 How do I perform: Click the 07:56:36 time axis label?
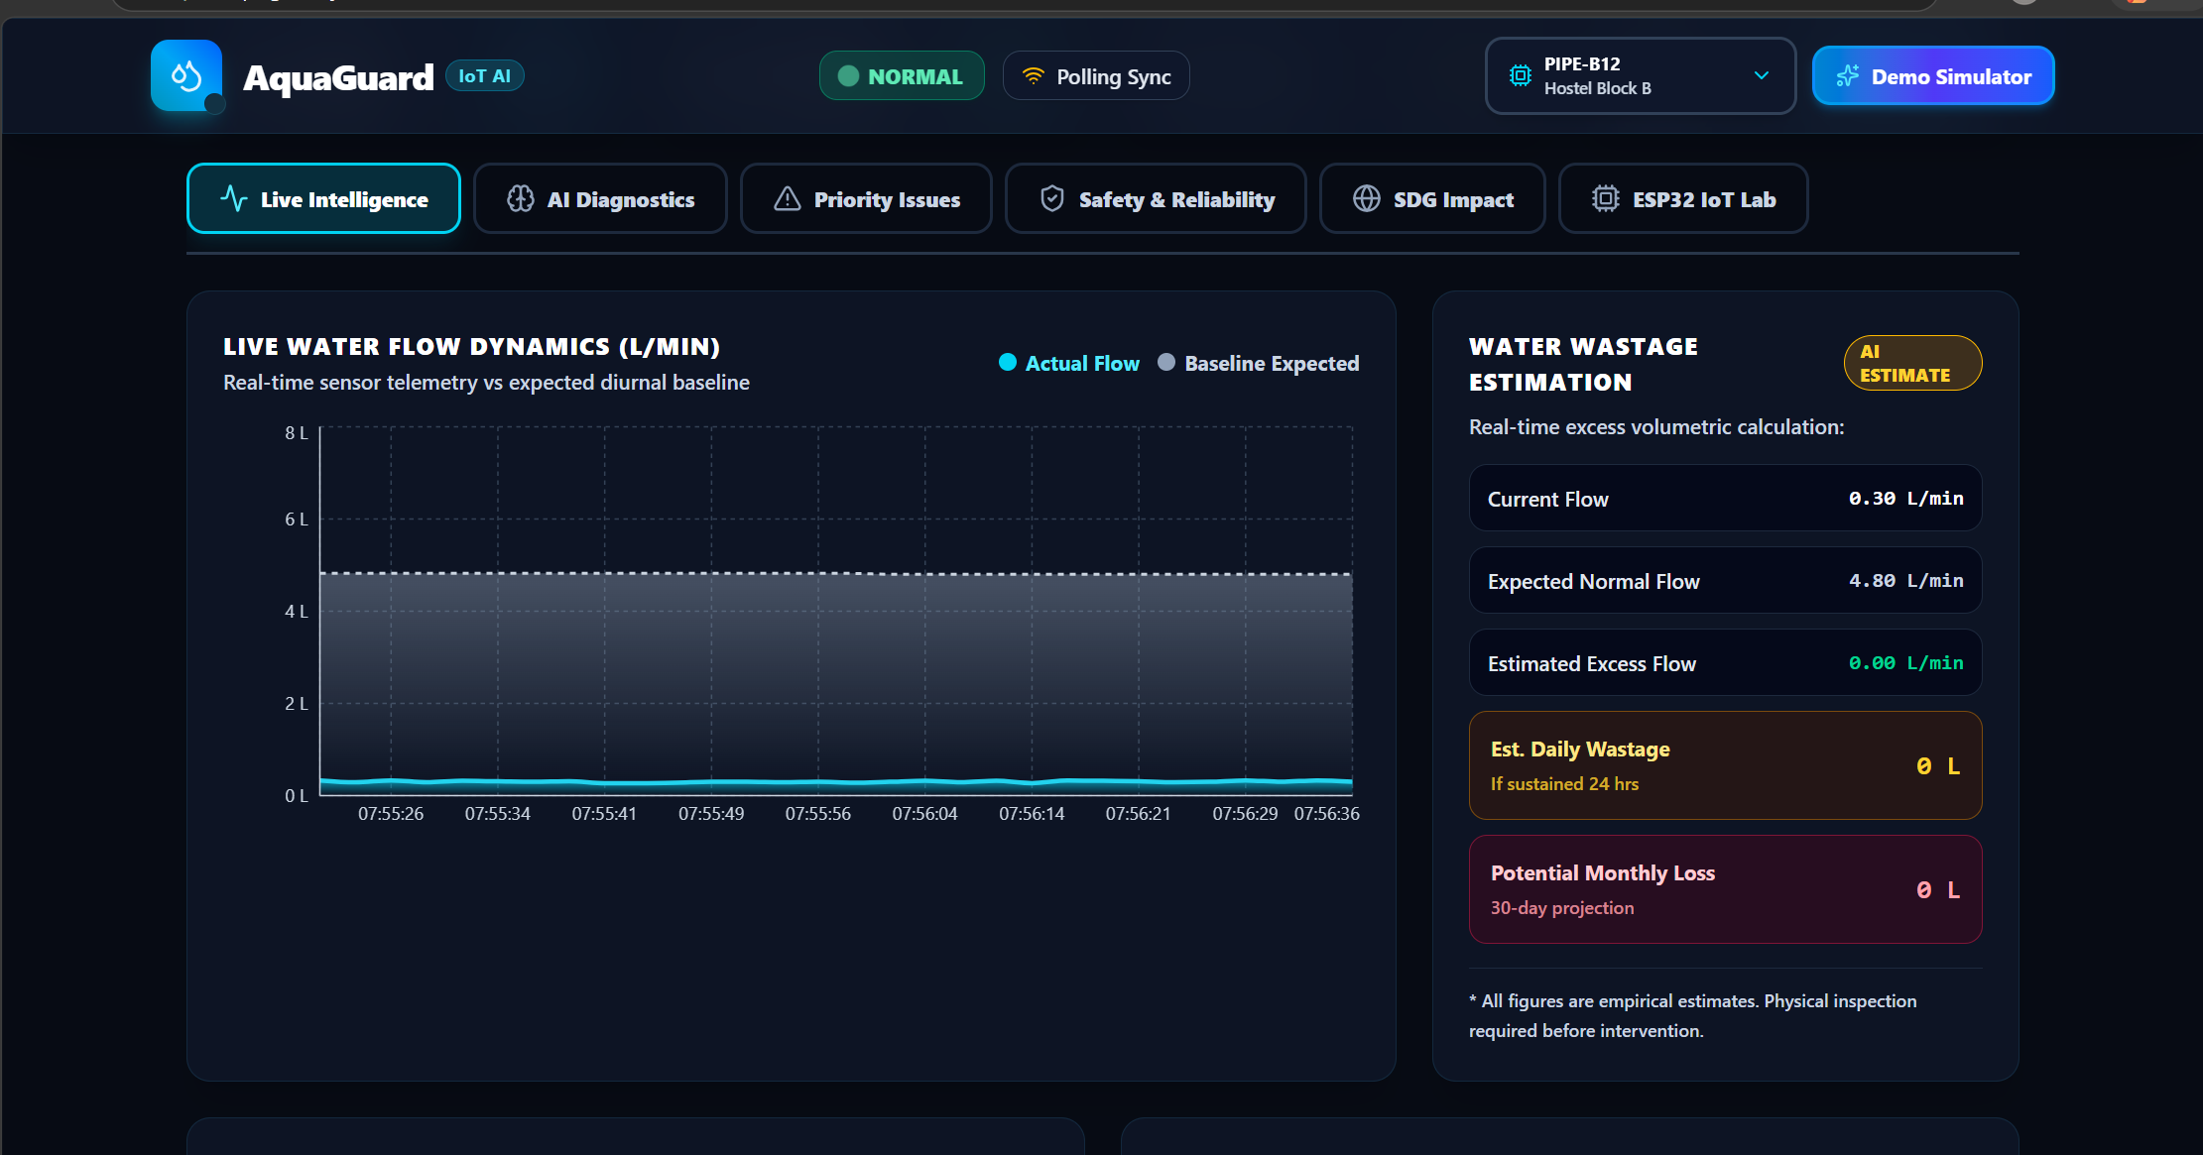(x=1327, y=814)
